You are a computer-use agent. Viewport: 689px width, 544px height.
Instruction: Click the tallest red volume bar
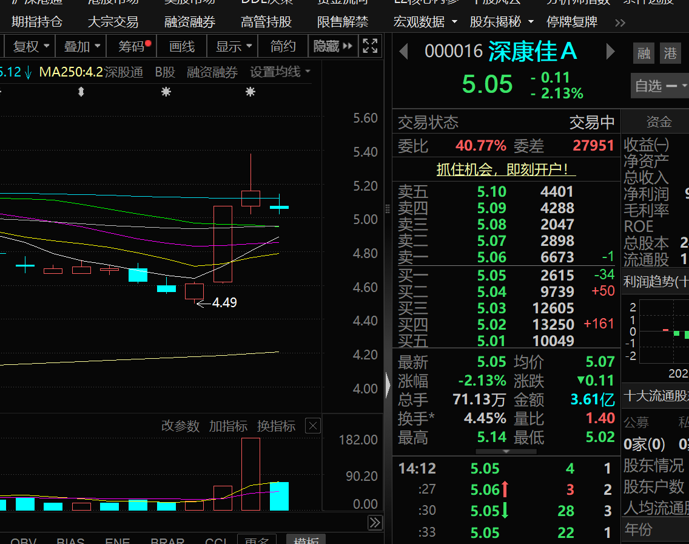[250, 474]
